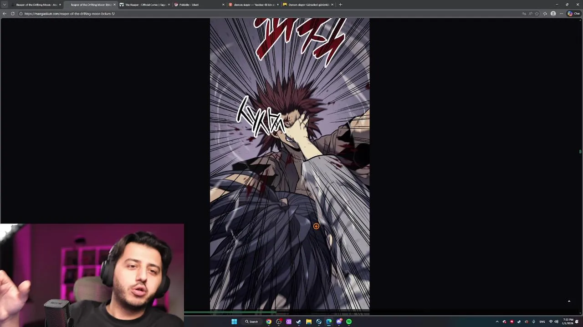Image resolution: width=583 pixels, height=327 pixels.
Task: Select the active 'Reaper of the Drifting Moon Bölüm' tab
Action: coord(90,5)
